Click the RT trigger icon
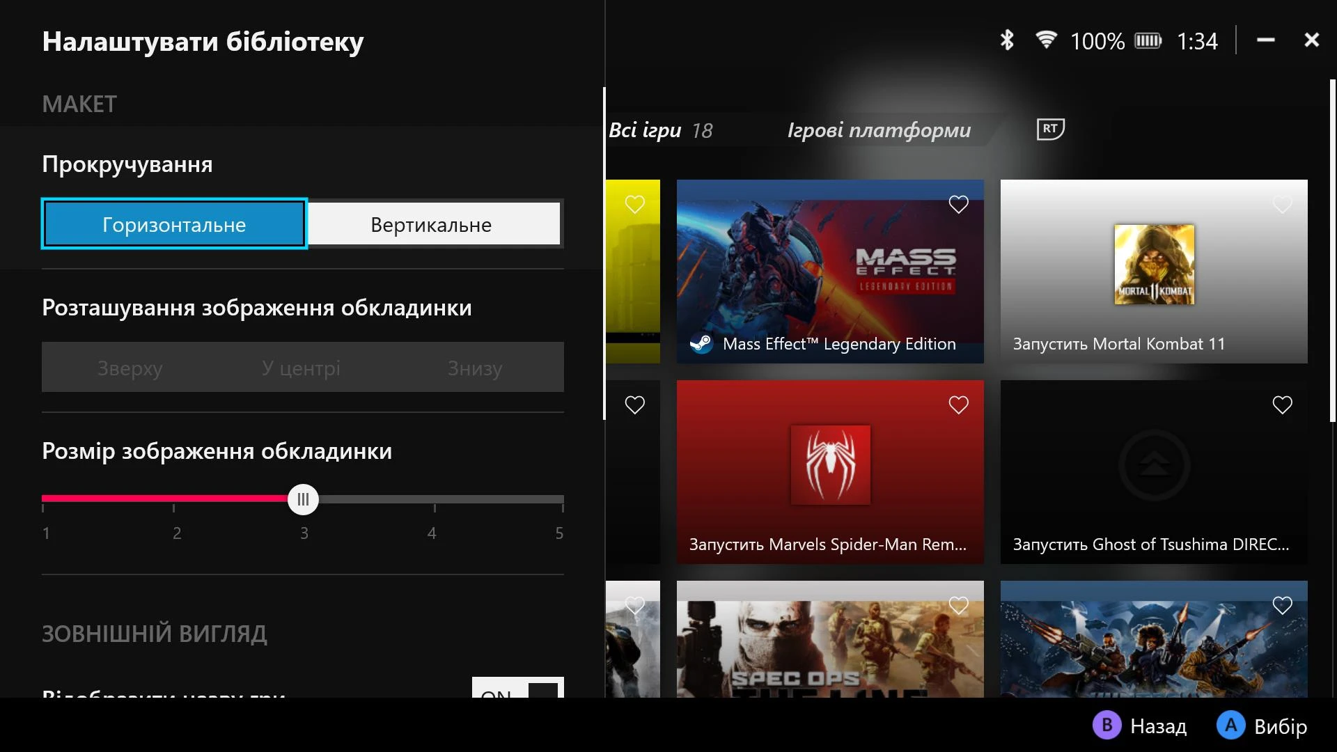This screenshot has width=1337, height=752. [x=1050, y=129]
